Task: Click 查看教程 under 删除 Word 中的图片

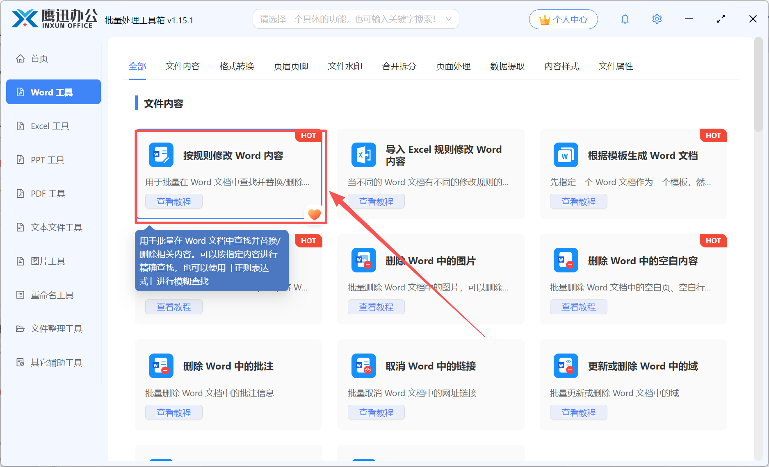Action: [376, 307]
